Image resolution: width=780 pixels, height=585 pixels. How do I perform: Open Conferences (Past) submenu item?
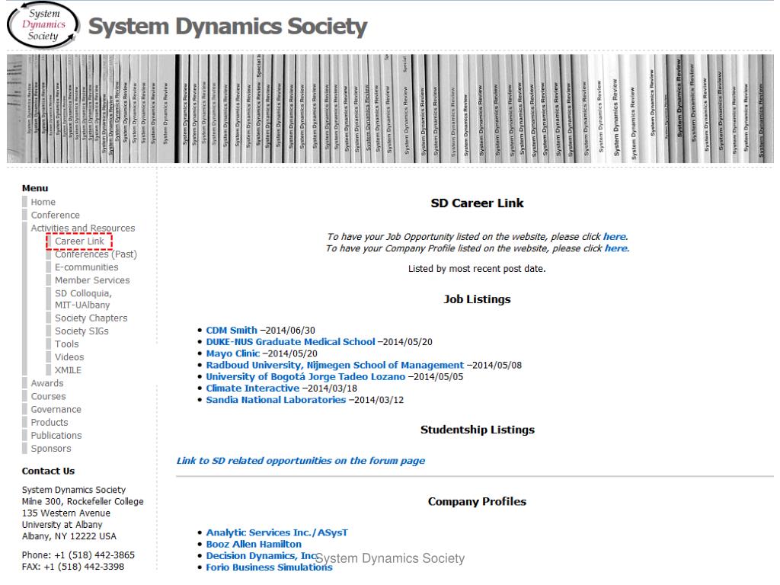(x=95, y=254)
